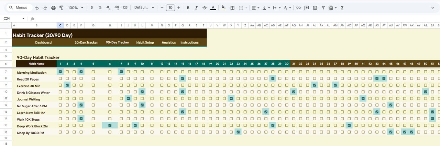This screenshot has height=146, width=440.
Task: Apply strikethrough formatting
Action: 205,8
